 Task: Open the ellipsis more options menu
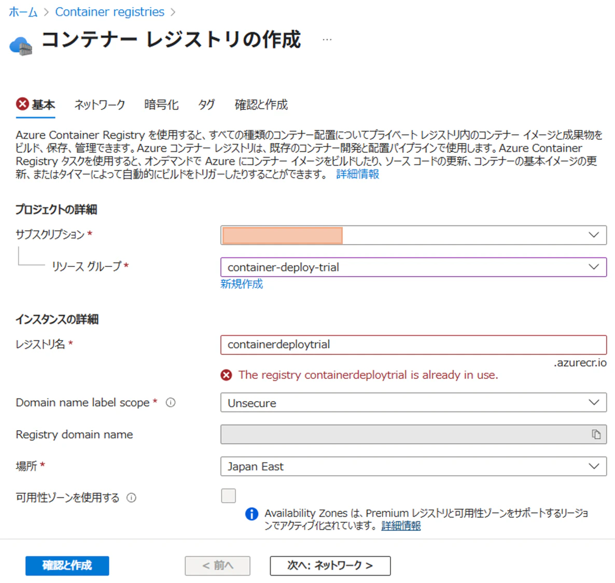(x=327, y=39)
